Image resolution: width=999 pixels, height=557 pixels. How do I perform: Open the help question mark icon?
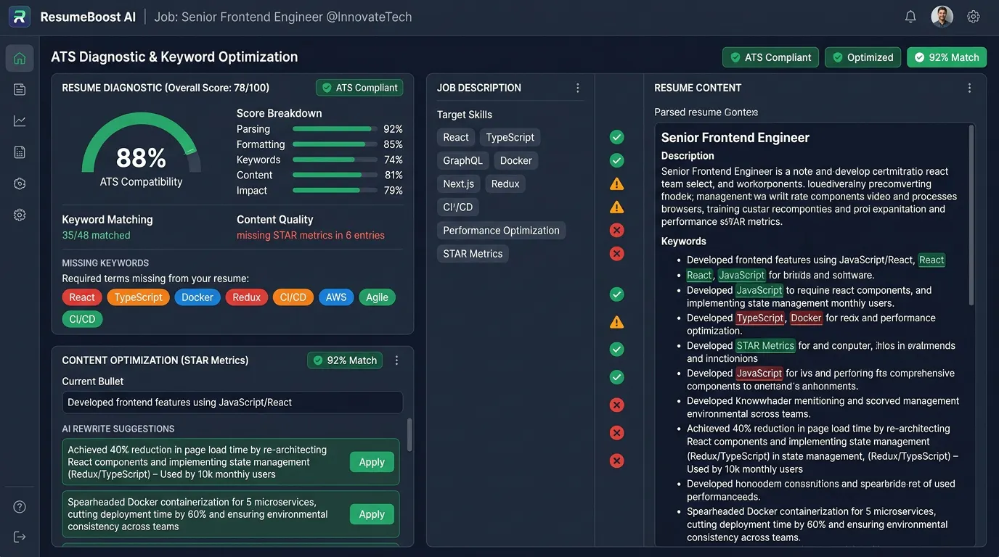click(x=20, y=507)
